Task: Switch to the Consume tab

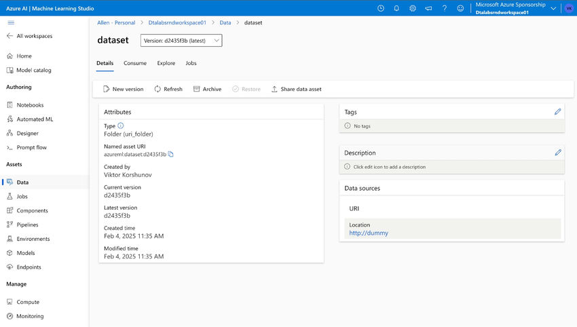Action: tap(135, 63)
